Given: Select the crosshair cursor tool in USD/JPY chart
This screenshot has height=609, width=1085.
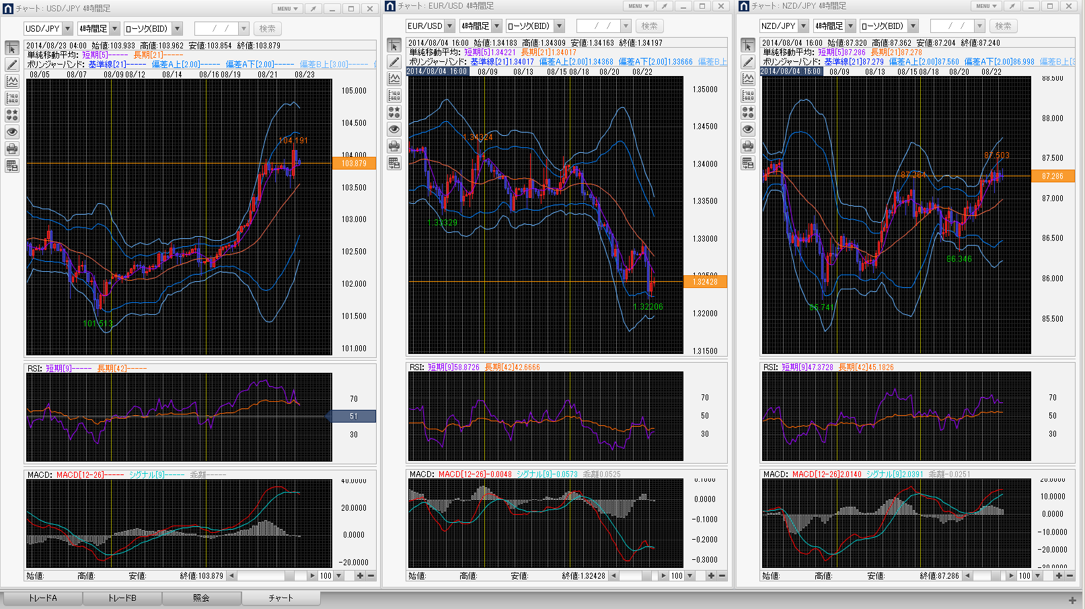Looking at the screenshot, I should [x=12, y=48].
